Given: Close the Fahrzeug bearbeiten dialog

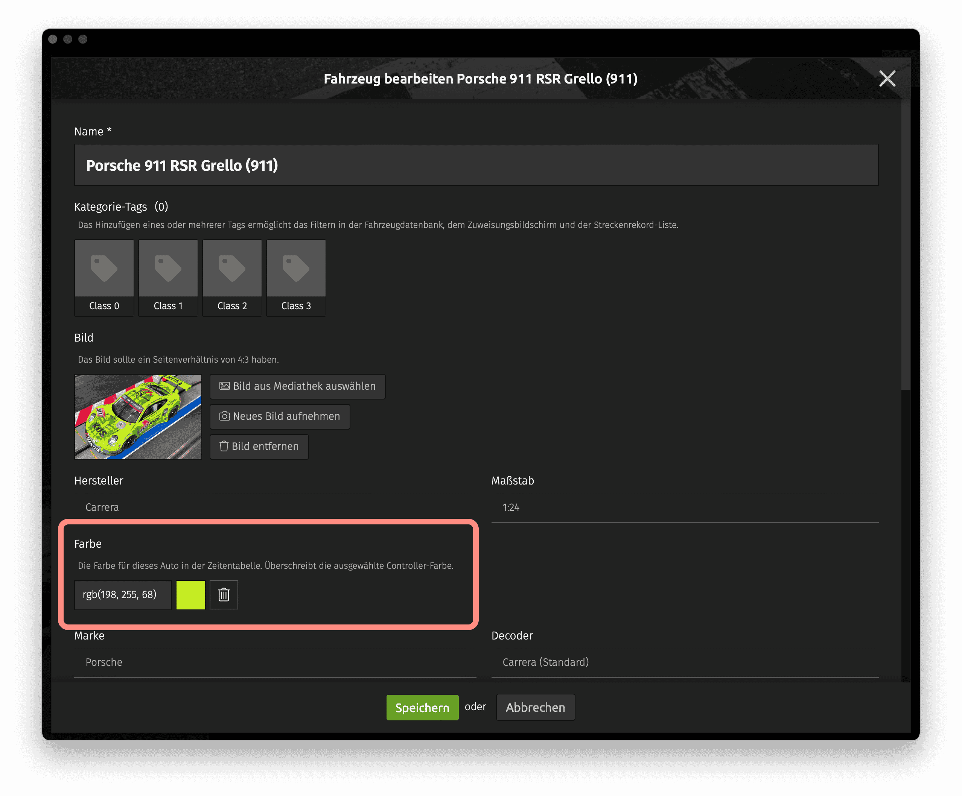Looking at the screenshot, I should 887,79.
